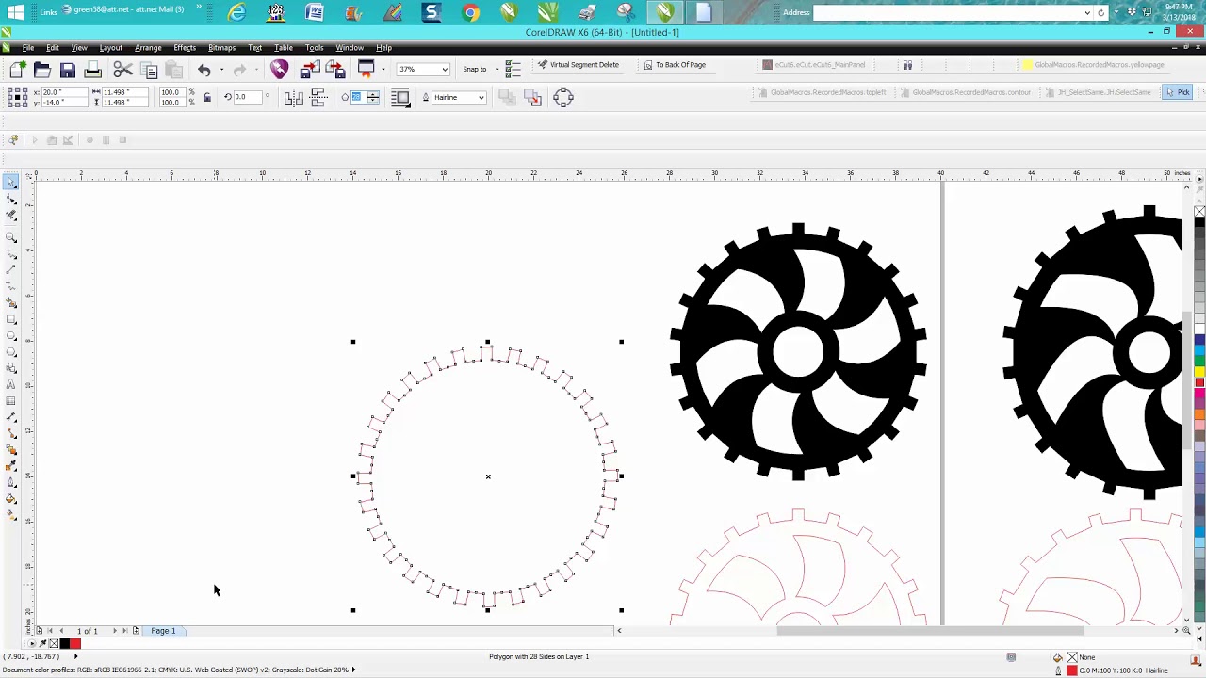This screenshot has width=1206, height=678.
Task: Select the Shape tool in the toolbox
Action: [11, 199]
